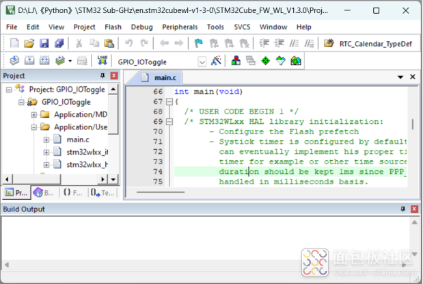Toggle code fold at line 67
The width and height of the screenshot is (423, 284).
(169, 101)
